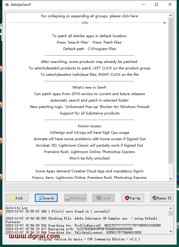Click the info list scroll up arrow
Image resolution: width=179 pixels, height=247 pixels.
coord(171,15)
